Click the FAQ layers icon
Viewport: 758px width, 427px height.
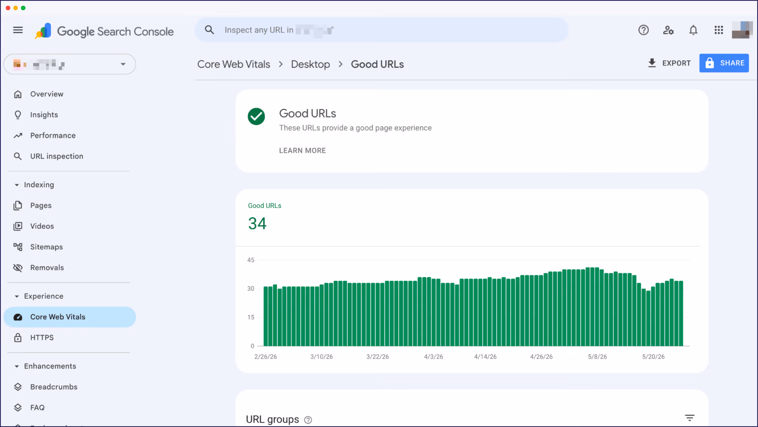[18, 407]
